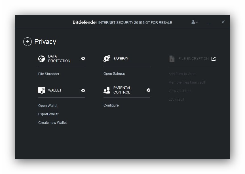The width and height of the screenshot is (245, 174).
Task: Expand the user account dropdown
Action: (195, 22)
